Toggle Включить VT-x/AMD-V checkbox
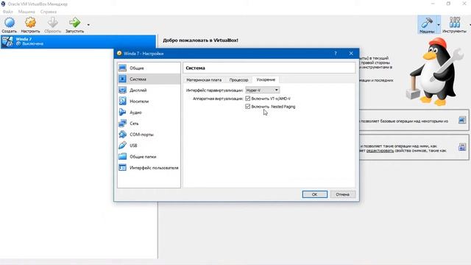 coord(248,99)
